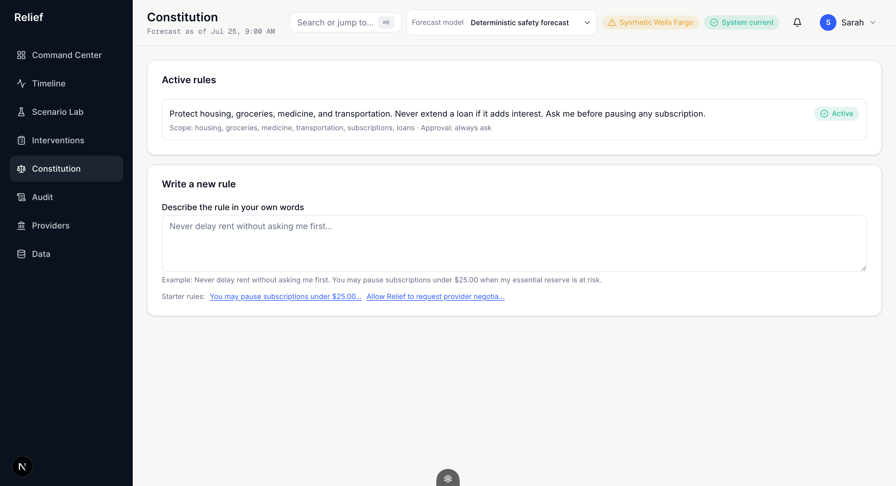Click the Interventions clipboard icon
The height and width of the screenshot is (486, 896).
pos(21,140)
